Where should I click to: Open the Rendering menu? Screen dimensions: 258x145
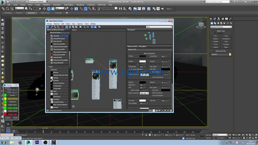click(80, 5)
